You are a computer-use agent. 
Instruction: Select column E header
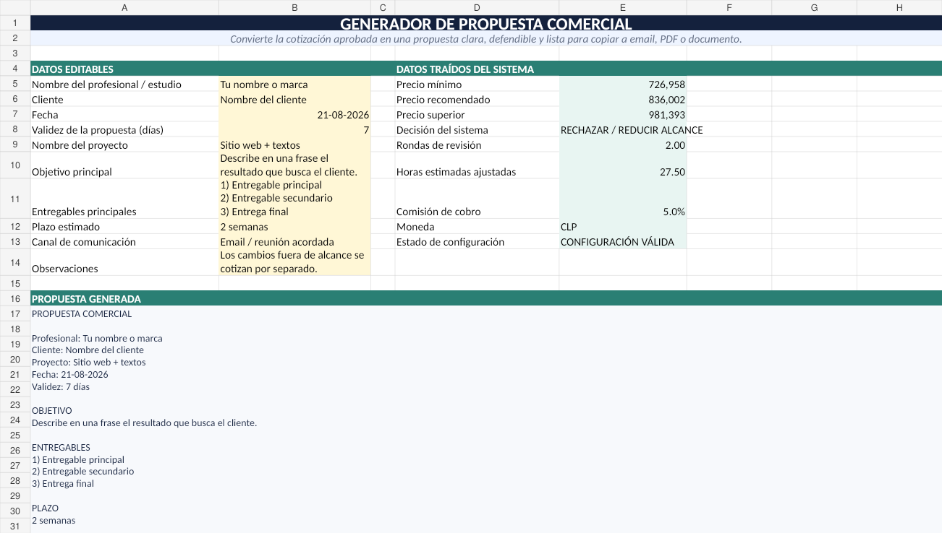click(623, 7)
